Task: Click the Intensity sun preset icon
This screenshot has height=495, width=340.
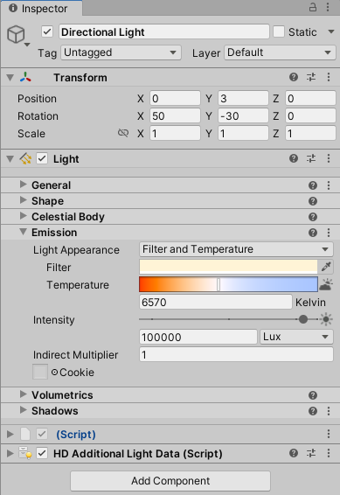Action: pyautogui.click(x=326, y=319)
